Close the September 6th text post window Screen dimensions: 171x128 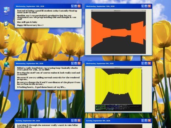click(x=79, y=120)
